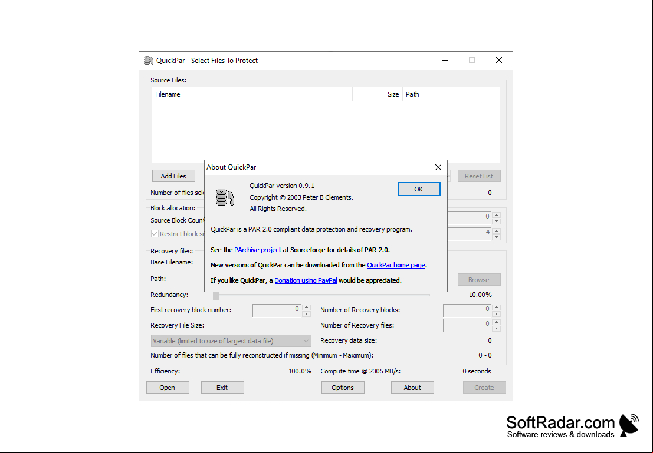Screen dimensions: 653x453
Task: Click the "All Rights Reserved." text
Action: 278,209
